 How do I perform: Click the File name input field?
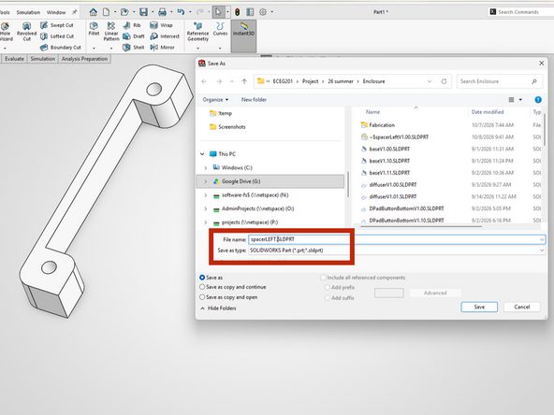[397, 239]
